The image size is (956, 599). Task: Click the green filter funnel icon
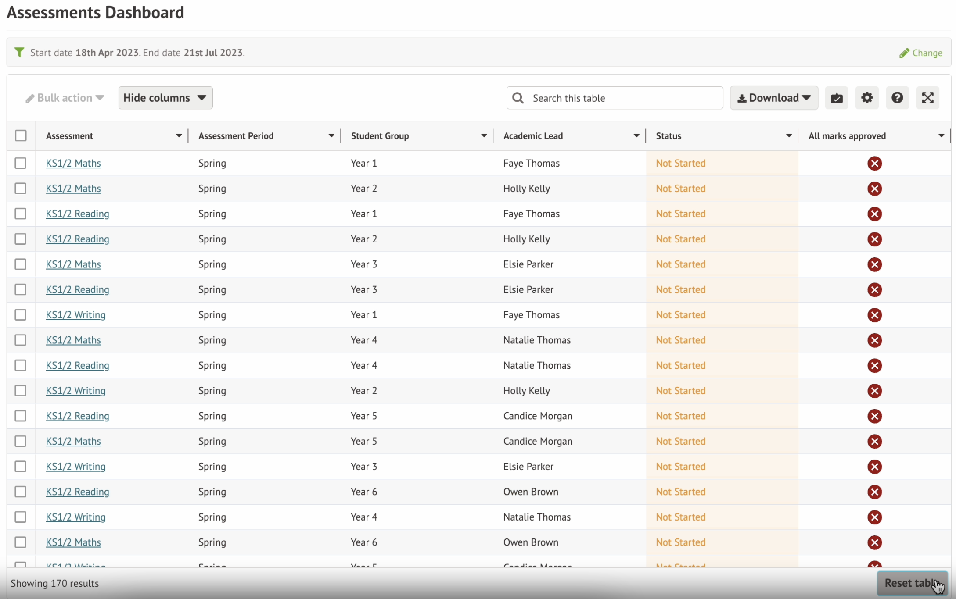click(19, 52)
